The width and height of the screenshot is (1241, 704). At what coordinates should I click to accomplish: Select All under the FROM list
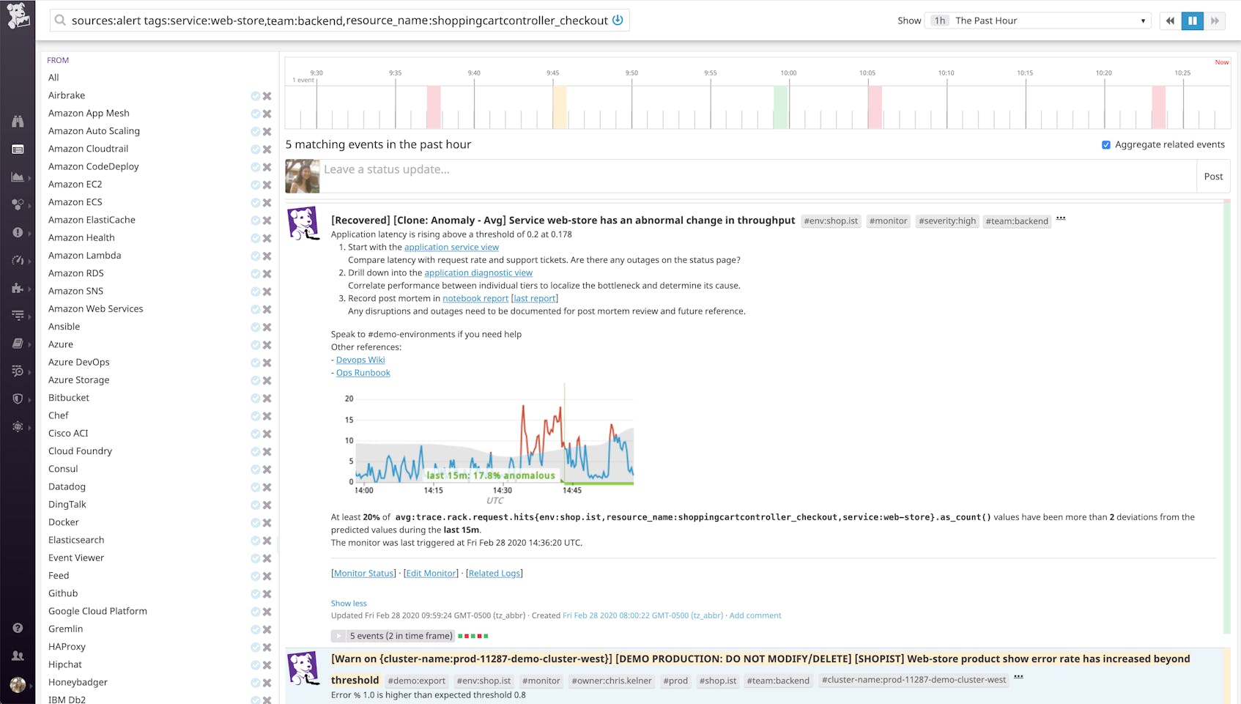pos(53,78)
